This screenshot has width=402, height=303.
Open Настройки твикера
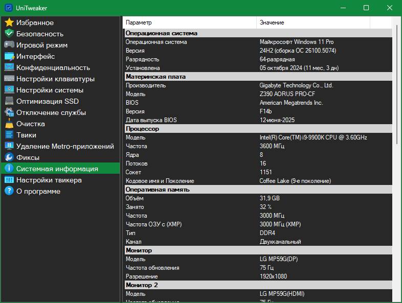pyautogui.click(x=60, y=180)
